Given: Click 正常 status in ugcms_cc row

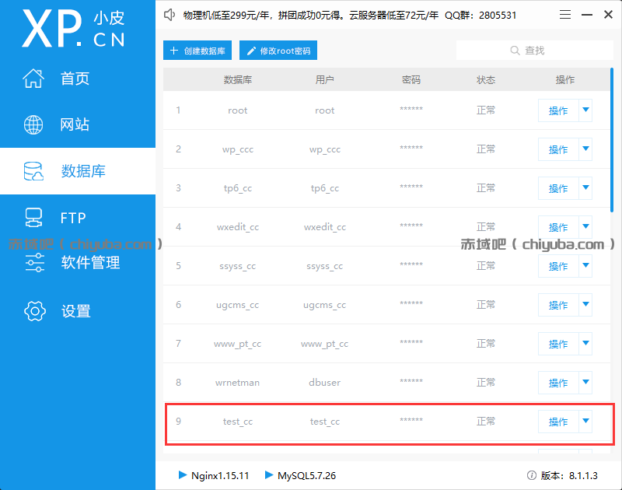Looking at the screenshot, I should [485, 305].
